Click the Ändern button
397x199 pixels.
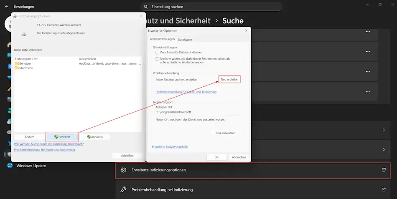click(x=30, y=137)
